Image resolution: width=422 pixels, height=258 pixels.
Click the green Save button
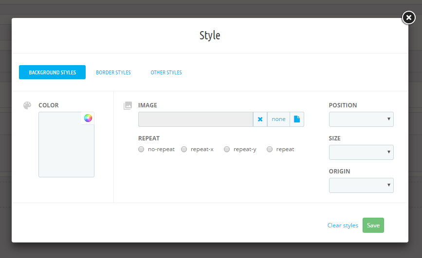[373, 225]
